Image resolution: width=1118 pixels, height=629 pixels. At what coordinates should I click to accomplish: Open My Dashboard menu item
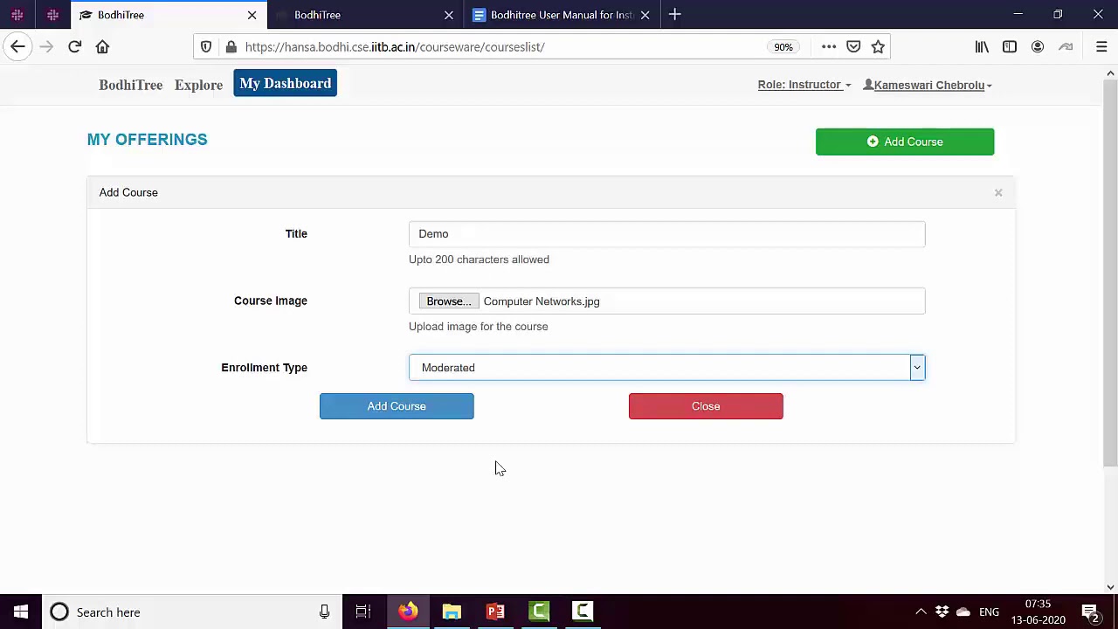tap(285, 84)
